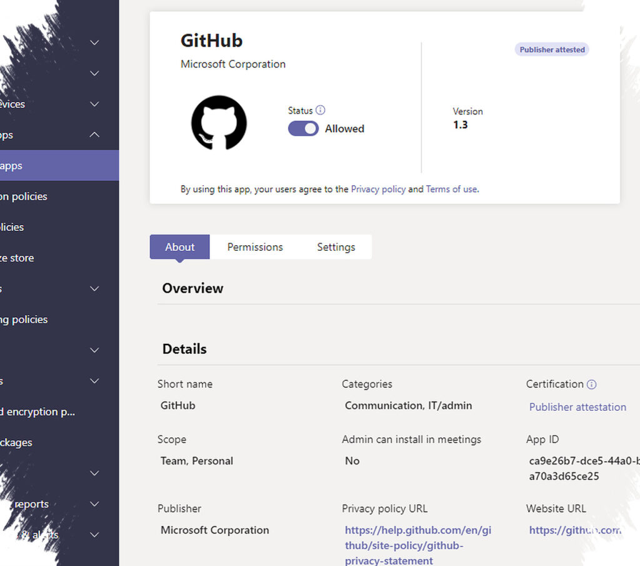Open the Certification info icon
This screenshot has height=566, width=640.
(x=591, y=384)
